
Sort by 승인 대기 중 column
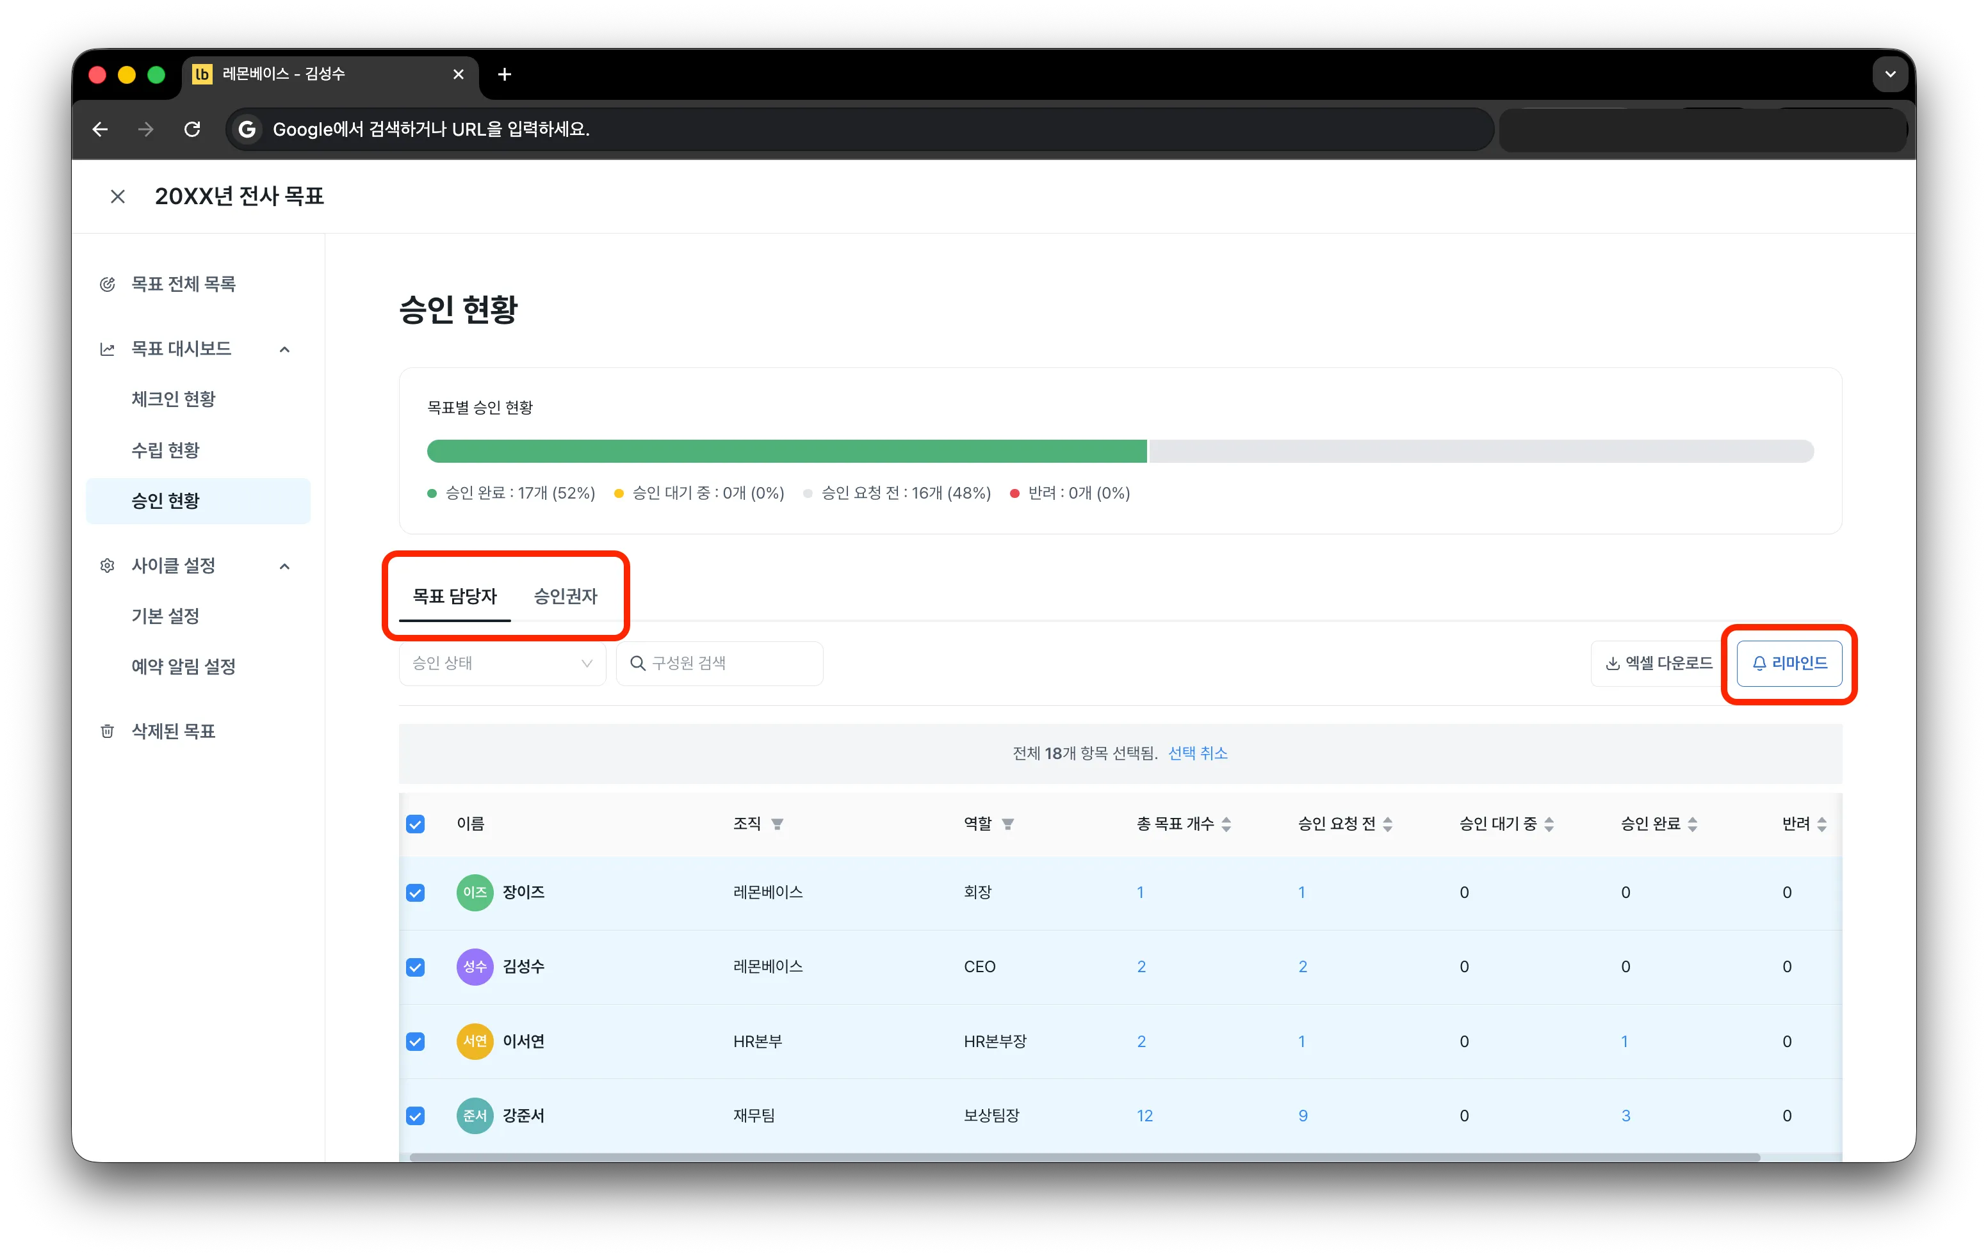pos(1549,824)
